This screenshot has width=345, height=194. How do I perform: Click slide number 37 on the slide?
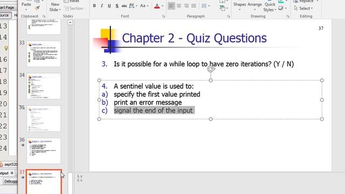tap(321, 29)
